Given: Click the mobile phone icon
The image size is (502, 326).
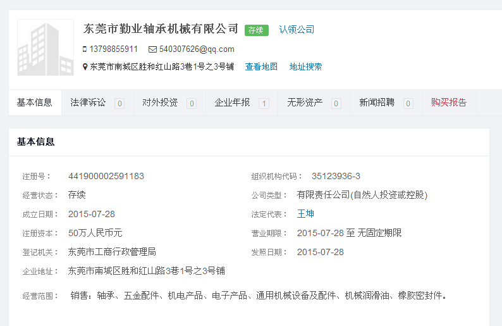Looking at the screenshot, I should click(x=85, y=49).
